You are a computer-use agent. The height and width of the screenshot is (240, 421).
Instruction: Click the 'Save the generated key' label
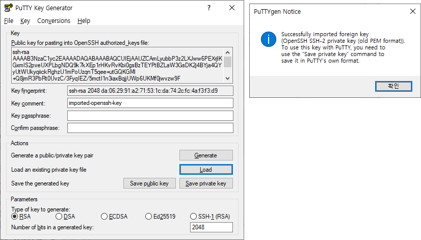click(x=40, y=183)
